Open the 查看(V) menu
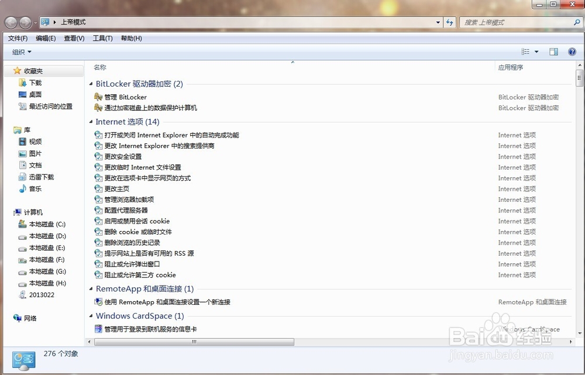Screen dimensions: 585x375 [x=74, y=38]
